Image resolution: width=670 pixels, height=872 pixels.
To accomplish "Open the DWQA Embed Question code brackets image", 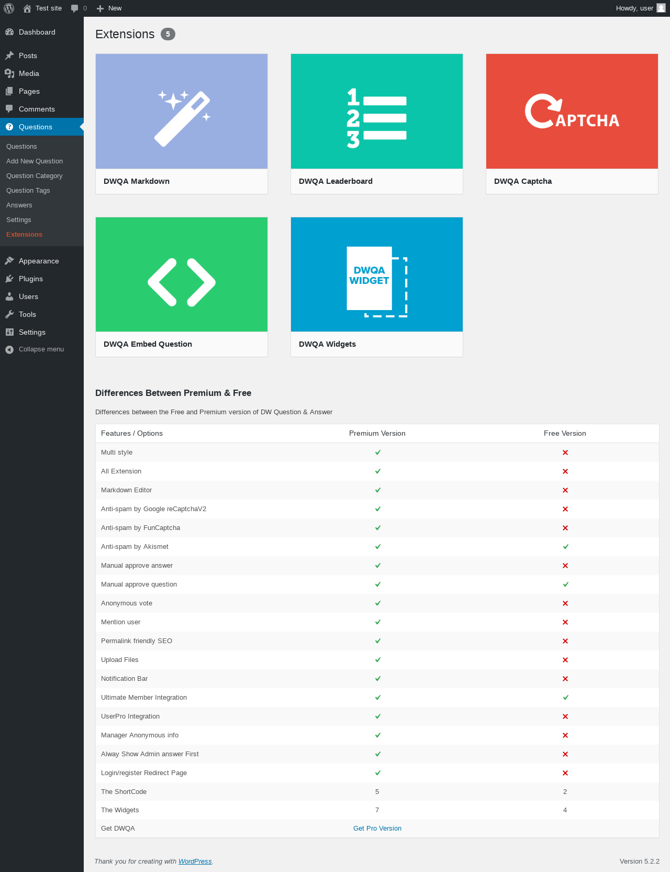I will click(x=182, y=274).
